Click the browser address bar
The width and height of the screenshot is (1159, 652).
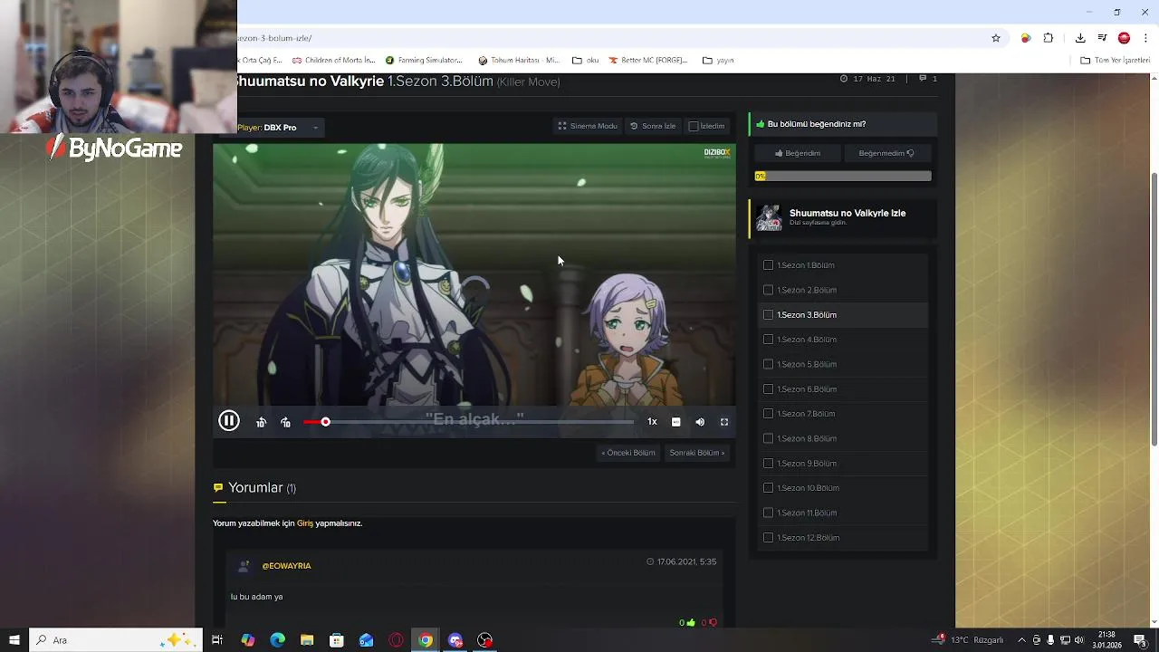pyautogui.click(x=611, y=38)
